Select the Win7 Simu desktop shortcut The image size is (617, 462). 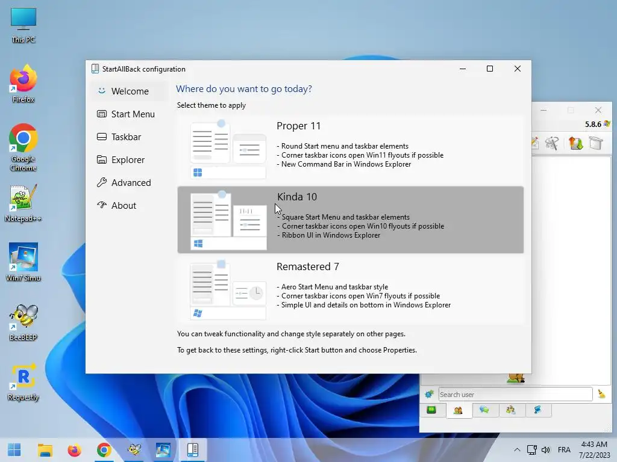(x=23, y=262)
